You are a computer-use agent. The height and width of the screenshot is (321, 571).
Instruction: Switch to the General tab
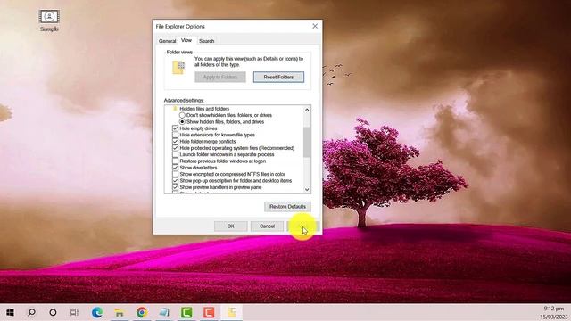(x=167, y=41)
